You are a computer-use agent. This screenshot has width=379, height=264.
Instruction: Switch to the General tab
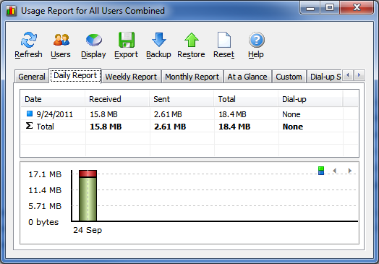click(32, 77)
